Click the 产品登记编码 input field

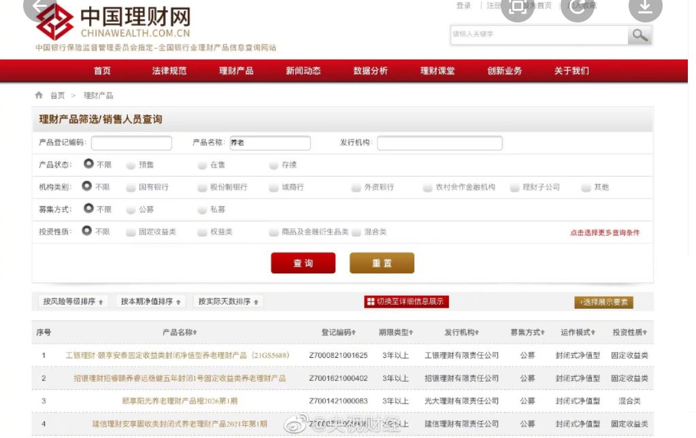(x=131, y=143)
